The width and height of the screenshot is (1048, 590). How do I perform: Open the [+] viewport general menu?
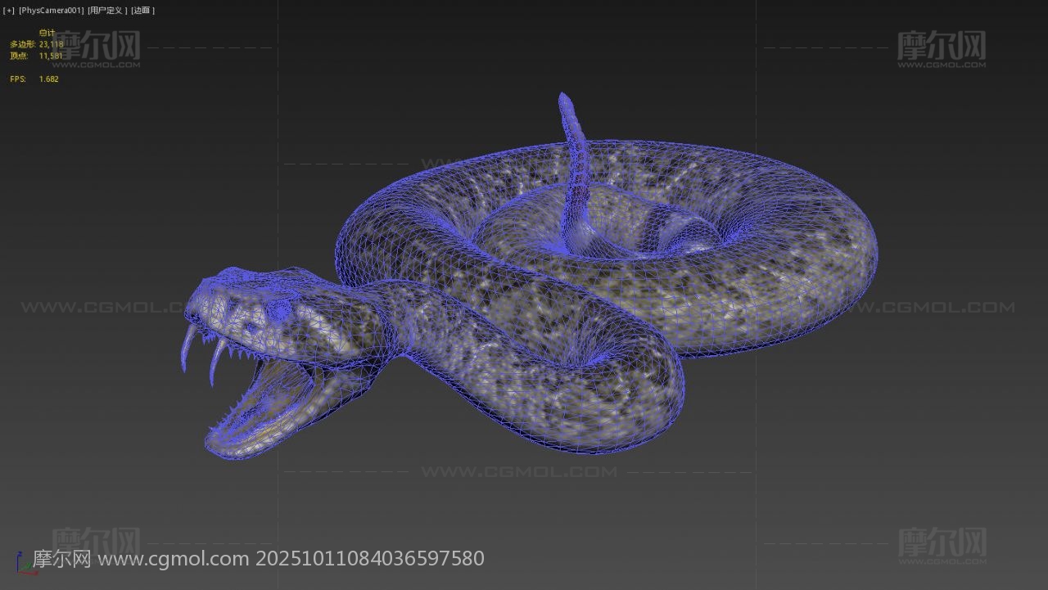point(9,11)
